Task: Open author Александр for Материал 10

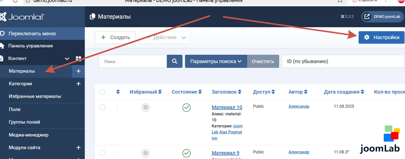Action: click(299, 107)
